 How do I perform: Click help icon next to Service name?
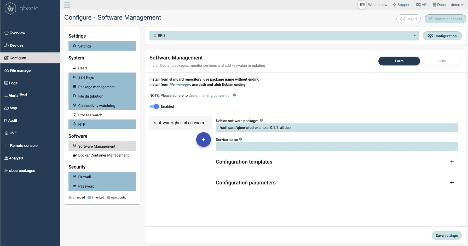[x=241, y=139]
